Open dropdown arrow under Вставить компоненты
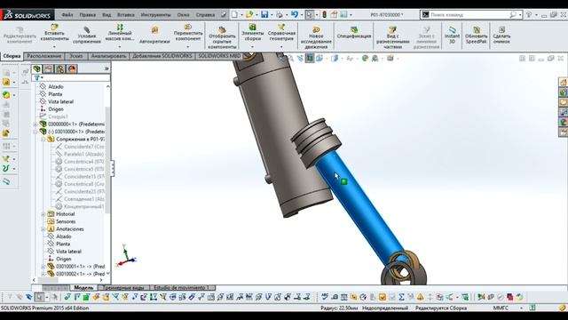Image resolution: width=568 pixels, height=320 pixels. tap(54, 47)
